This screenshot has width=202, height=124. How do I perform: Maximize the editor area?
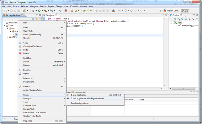tap(166, 15)
